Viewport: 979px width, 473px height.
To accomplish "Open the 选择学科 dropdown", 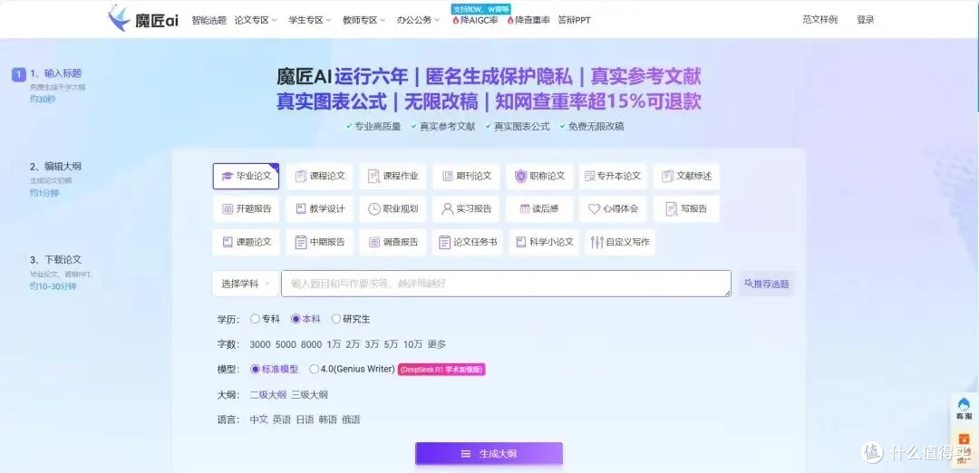I will (x=246, y=284).
